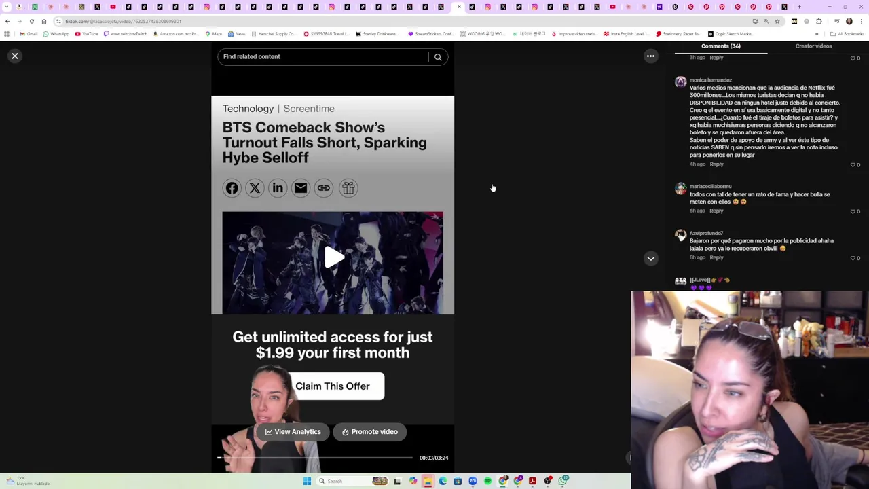Screen dimensions: 869x489
Task: Show hidden bookmarks with double chevron
Action: (817, 34)
